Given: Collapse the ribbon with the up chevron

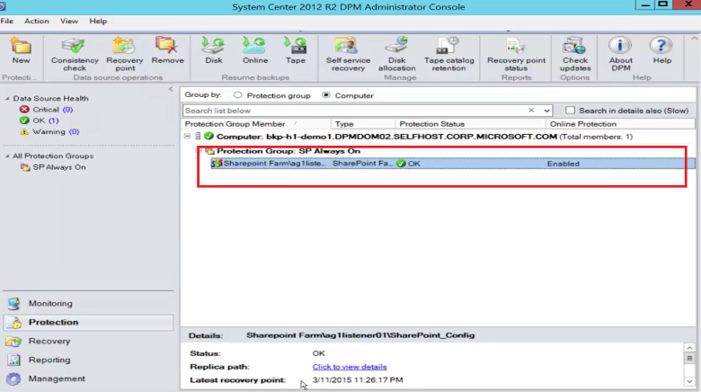Looking at the screenshot, I should (695, 39).
